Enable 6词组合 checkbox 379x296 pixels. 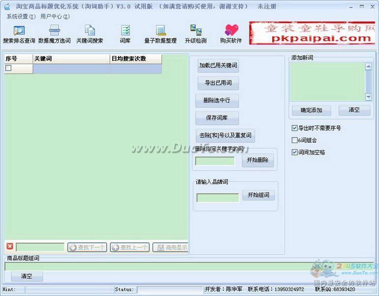click(295, 140)
